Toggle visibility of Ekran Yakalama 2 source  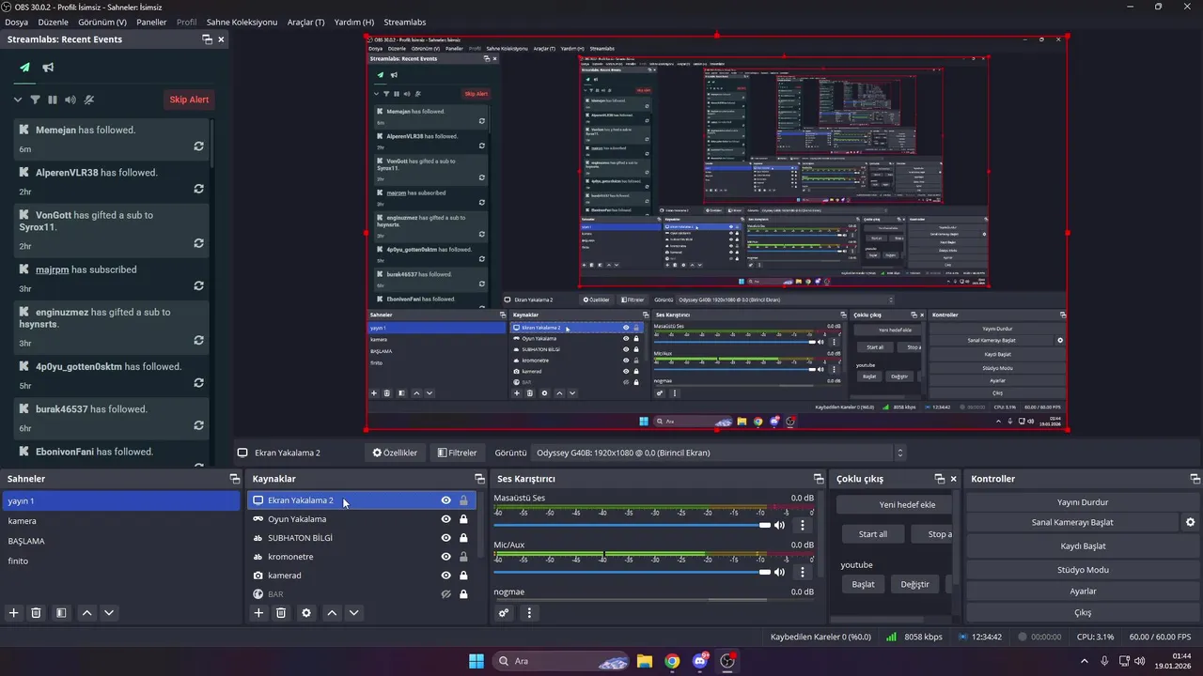pos(446,500)
